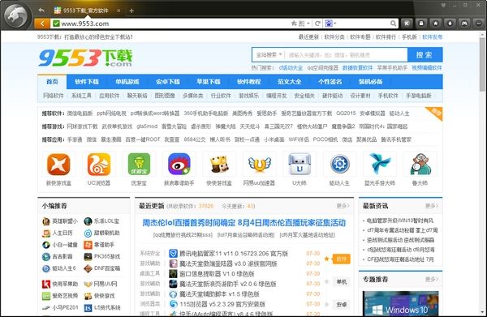Open game controller toolbar button
The width and height of the screenshot is (487, 317).
point(464,24)
